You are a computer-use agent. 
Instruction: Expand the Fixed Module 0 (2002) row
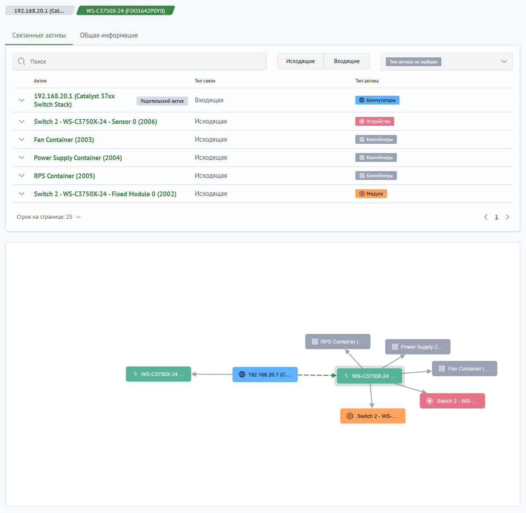(x=22, y=194)
